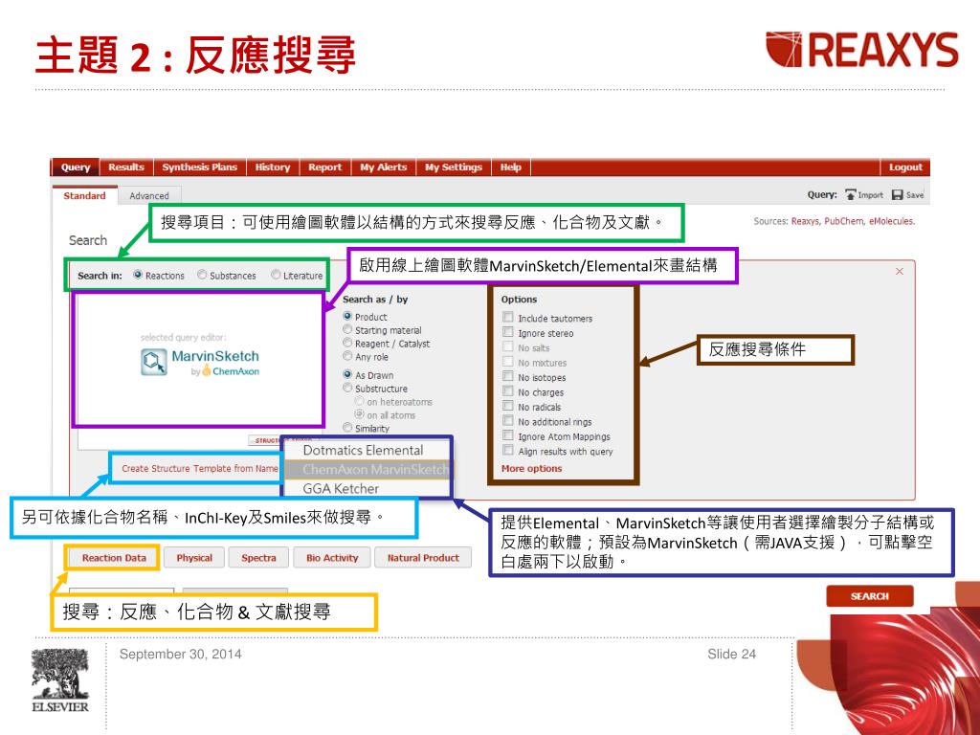Screen dimensions: 980x735
Task: Select the Literature search radio button
Action: click(x=276, y=275)
